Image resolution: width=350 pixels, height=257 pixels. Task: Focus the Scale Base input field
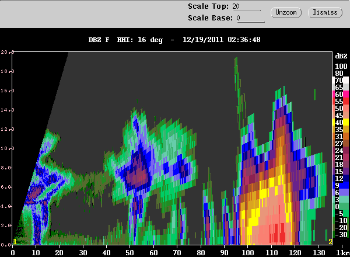pyautogui.click(x=250, y=18)
